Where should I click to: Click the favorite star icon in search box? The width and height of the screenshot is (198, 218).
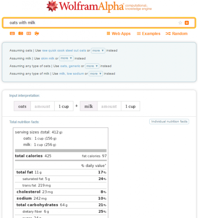(x=180, y=23)
